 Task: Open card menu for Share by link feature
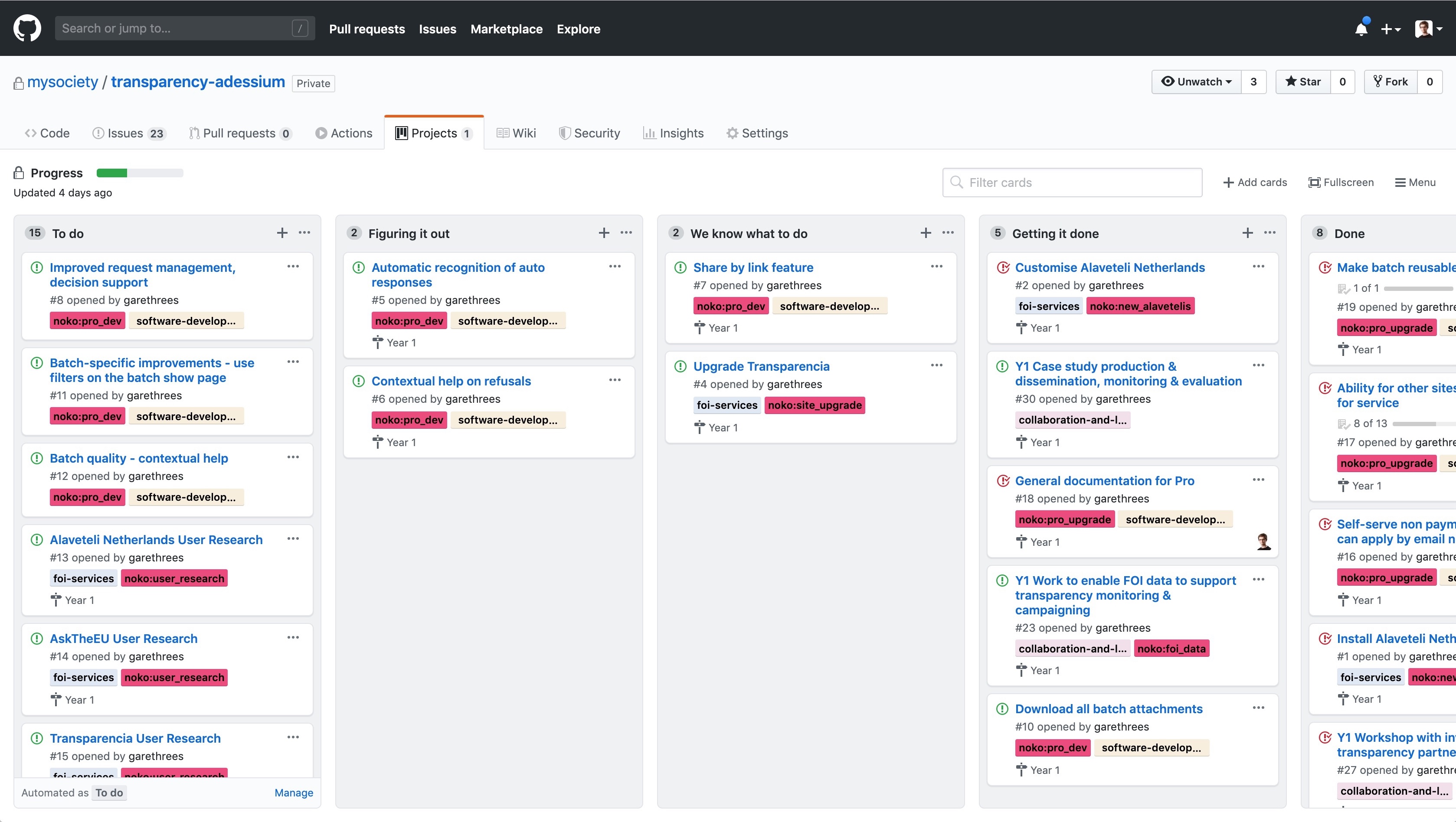click(936, 267)
